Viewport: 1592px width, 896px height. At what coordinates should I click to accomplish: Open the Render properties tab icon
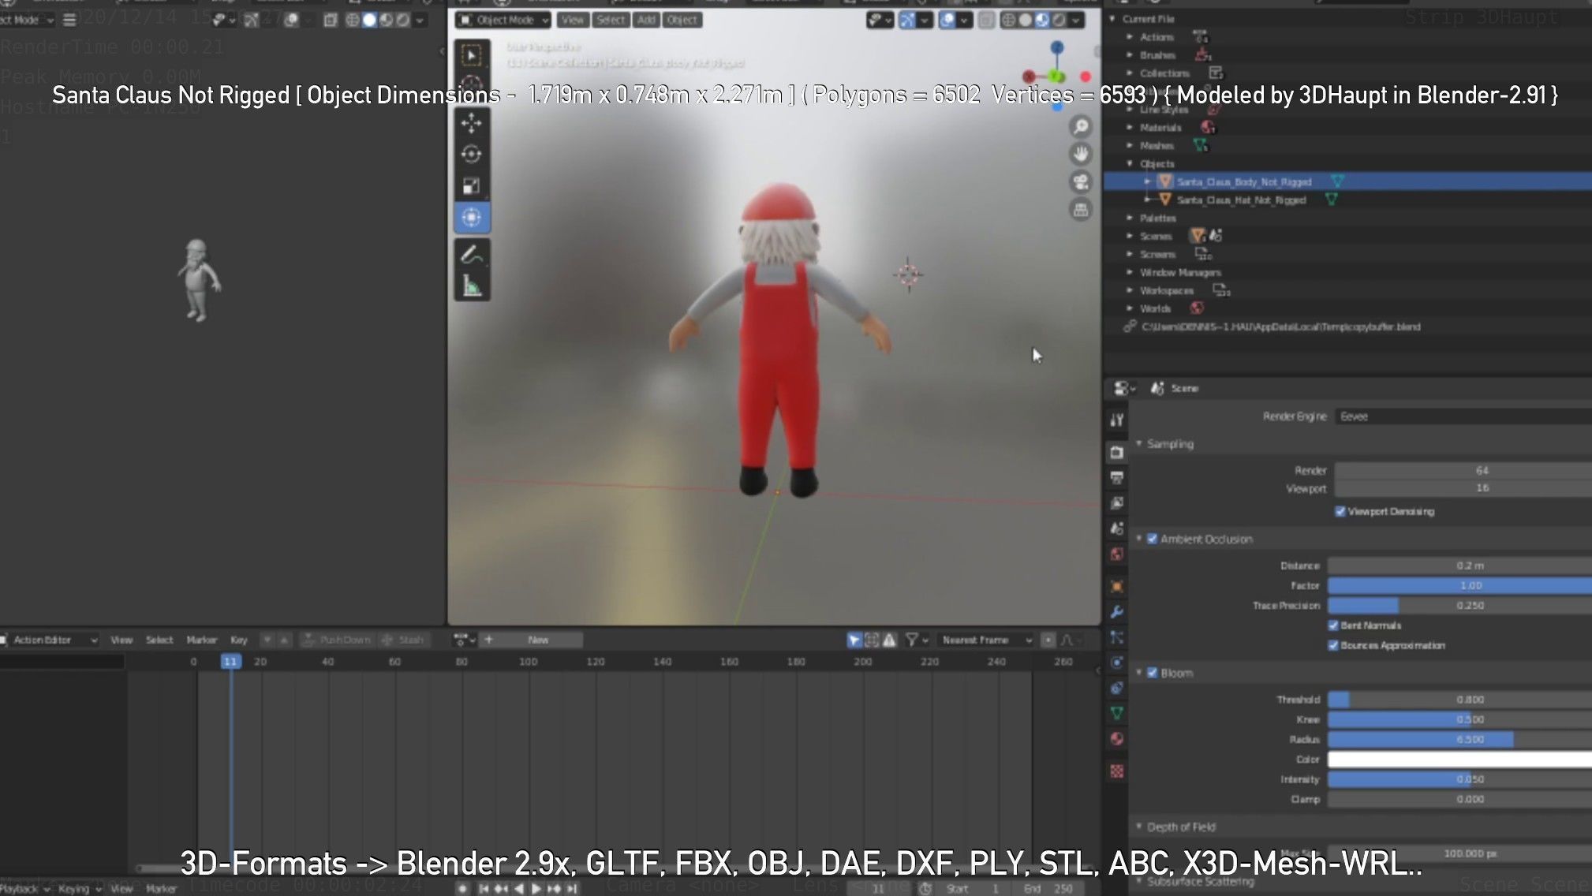[x=1116, y=453]
